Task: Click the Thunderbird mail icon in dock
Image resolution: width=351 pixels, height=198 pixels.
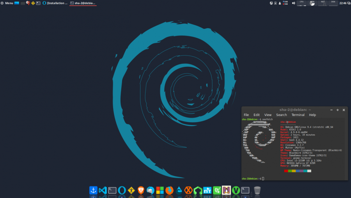Action: tap(150, 190)
